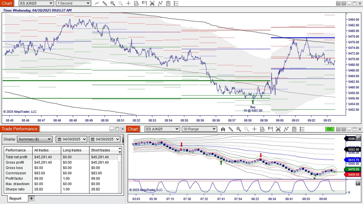363x204 pixels.
Task: Click the Long trades column header
Action: point(75,150)
